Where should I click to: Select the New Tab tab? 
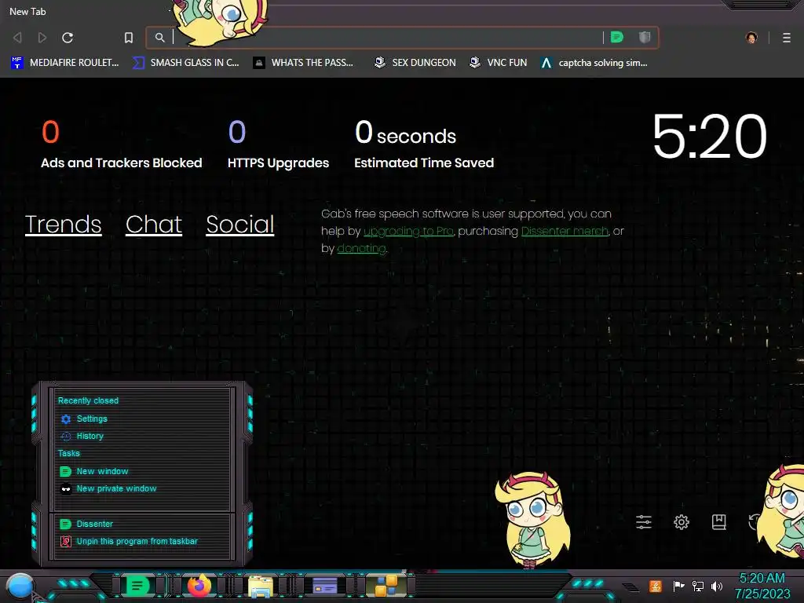[x=27, y=11]
